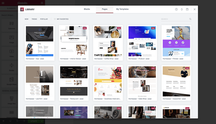Filter templates by Trend
216x124 pixels.
[x=34, y=19]
